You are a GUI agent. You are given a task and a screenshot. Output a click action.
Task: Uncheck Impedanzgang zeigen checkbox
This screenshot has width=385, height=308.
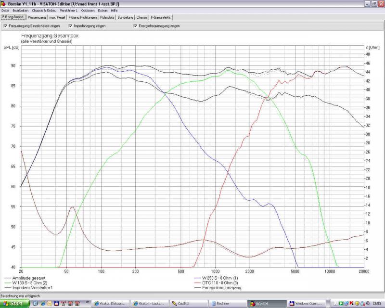[70, 26]
